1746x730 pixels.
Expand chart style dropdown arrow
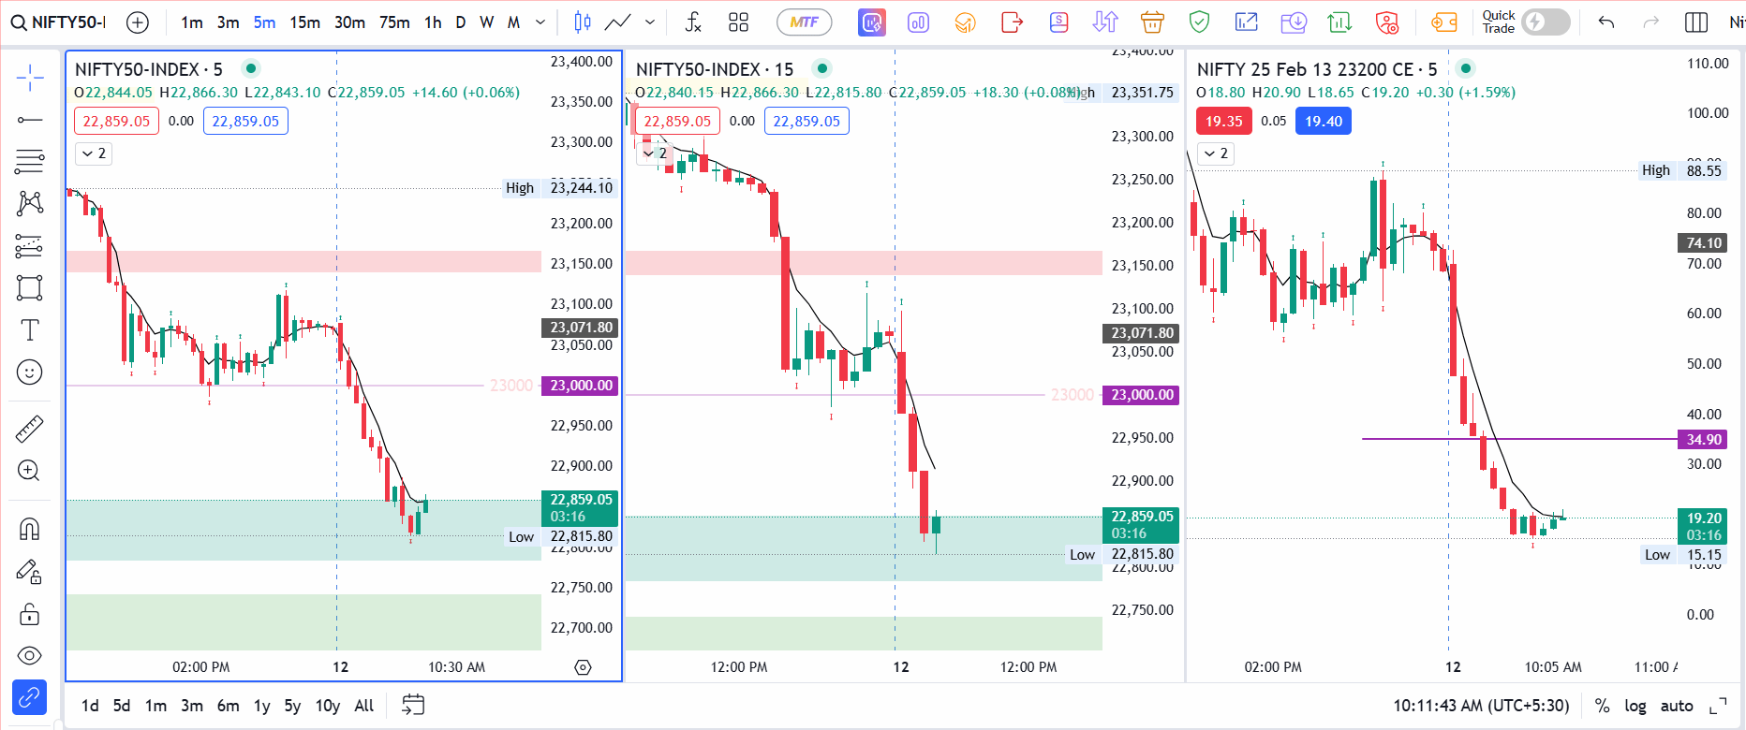point(650,22)
